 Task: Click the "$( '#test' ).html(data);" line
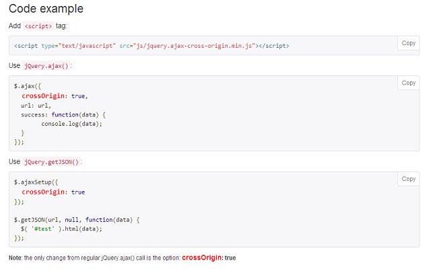61,229
